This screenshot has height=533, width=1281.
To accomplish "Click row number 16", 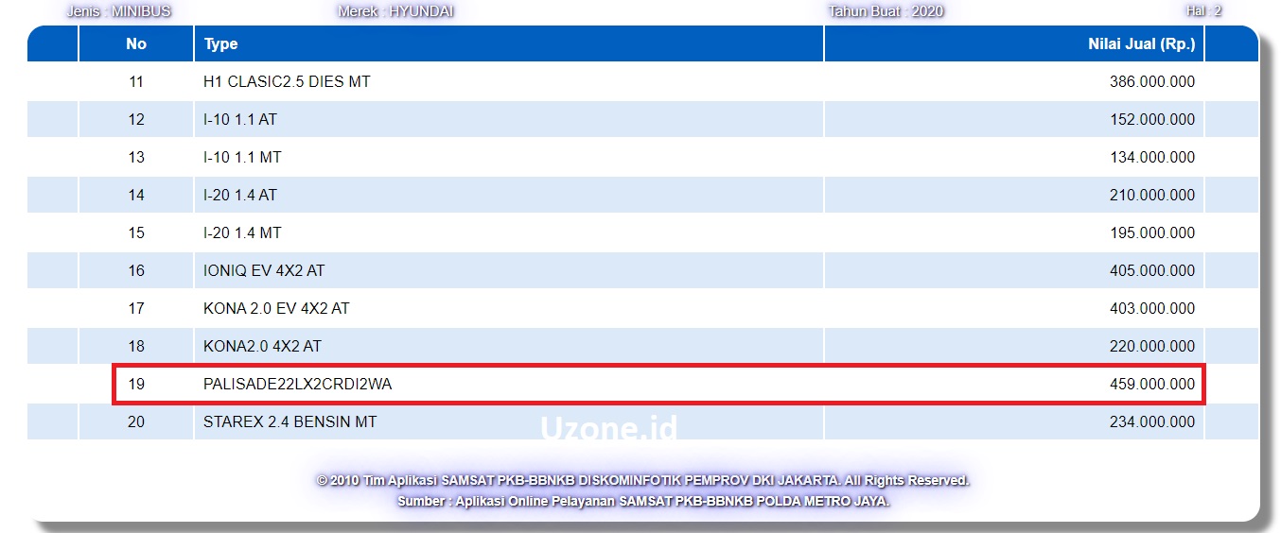I will click(136, 271).
